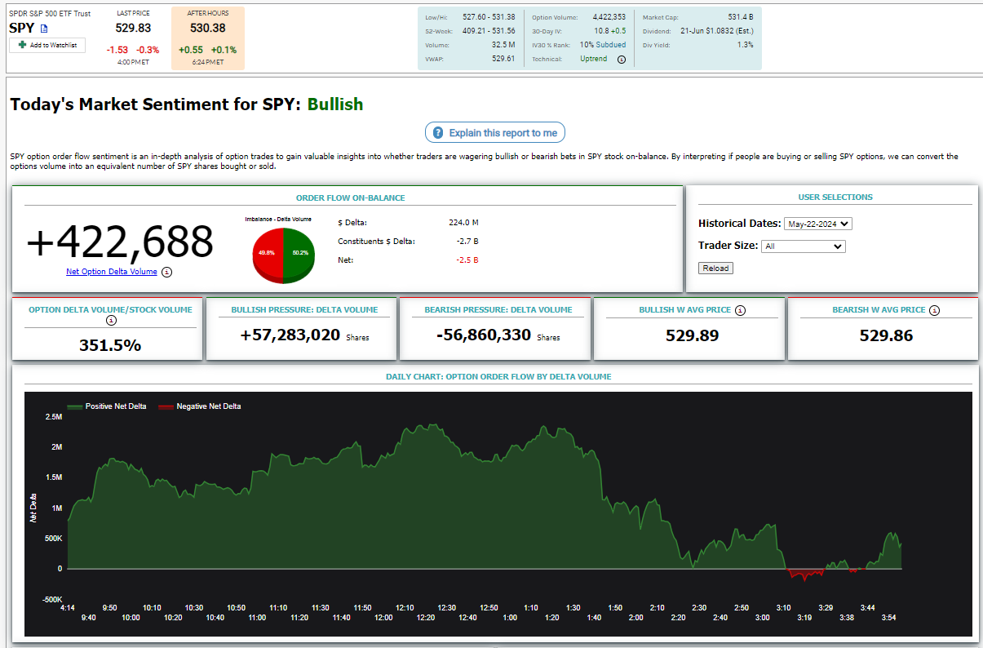Toggle Positive Net Delta legend series
This screenshot has height=648, width=983.
[106, 406]
